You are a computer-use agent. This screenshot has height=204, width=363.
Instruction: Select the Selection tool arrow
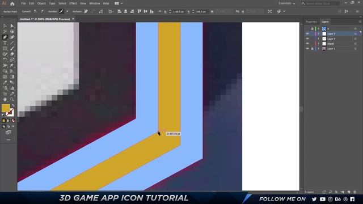click(x=5, y=26)
